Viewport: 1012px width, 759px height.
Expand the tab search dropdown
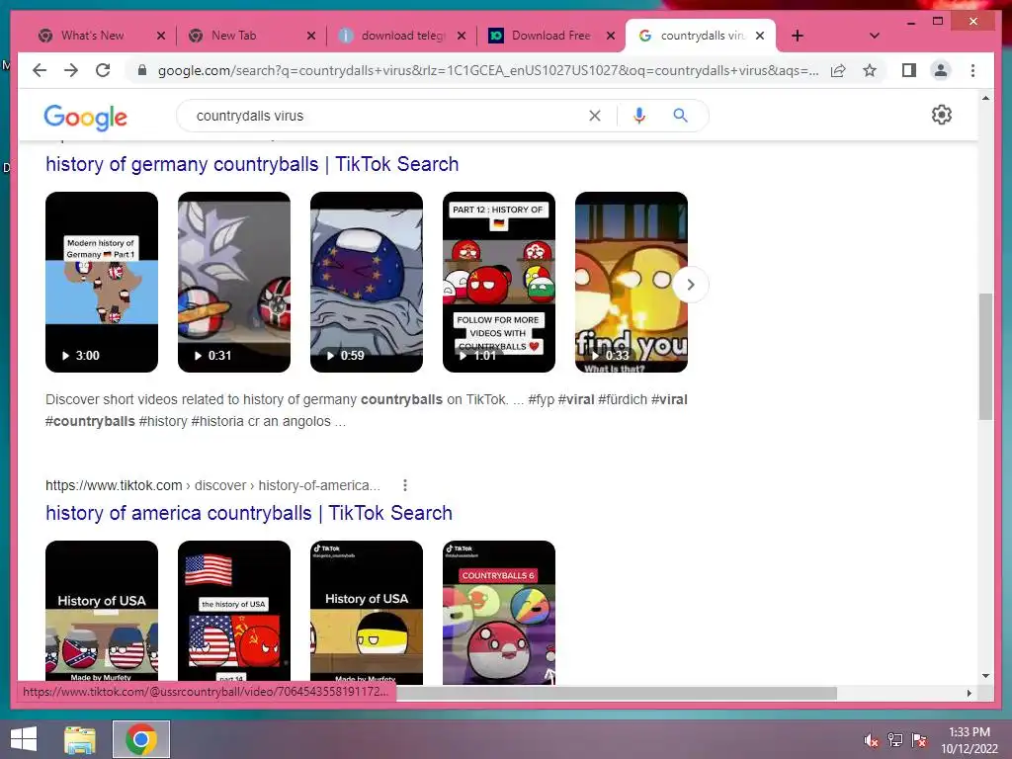click(x=875, y=36)
